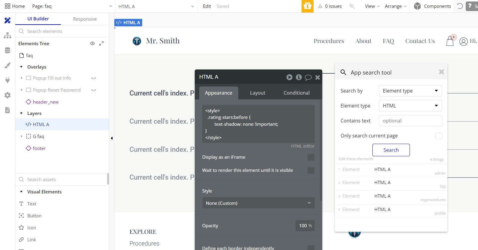Select the Text element in Visual Elements
Image resolution: width=478 pixels, height=250 pixels.
point(32,204)
